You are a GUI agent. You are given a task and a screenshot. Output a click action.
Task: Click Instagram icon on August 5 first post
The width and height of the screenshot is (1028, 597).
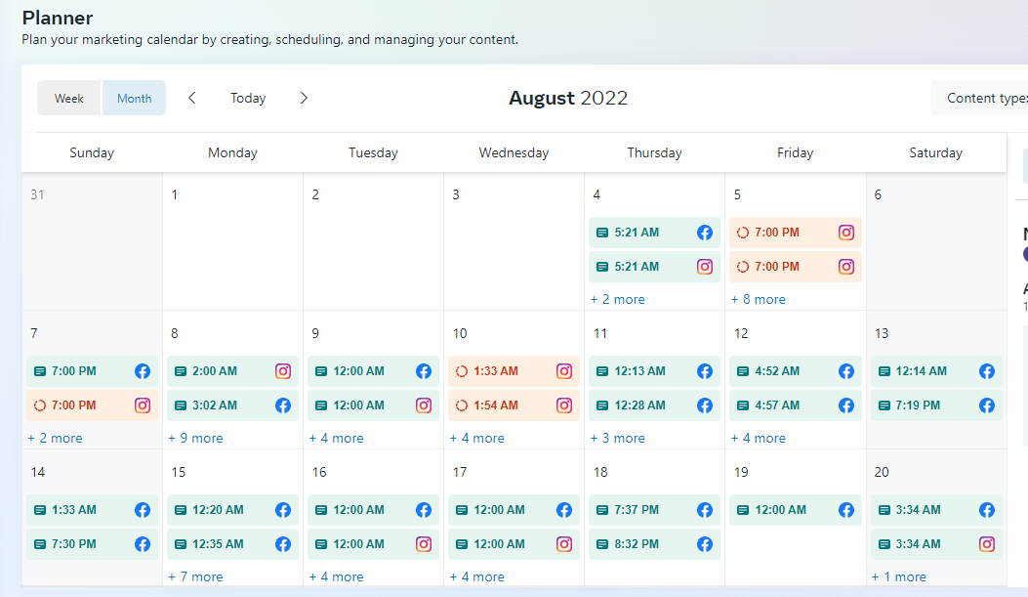pos(846,233)
